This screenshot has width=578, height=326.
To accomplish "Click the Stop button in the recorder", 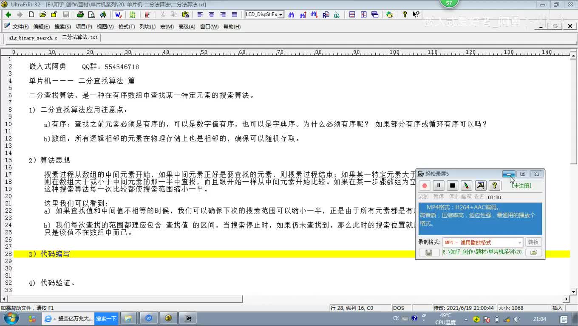I will click(453, 185).
